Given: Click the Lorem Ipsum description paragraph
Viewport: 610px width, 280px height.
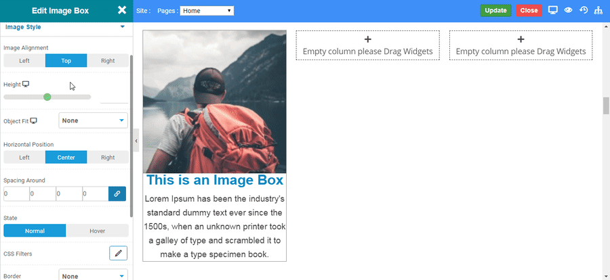Looking at the screenshot, I should click(215, 227).
